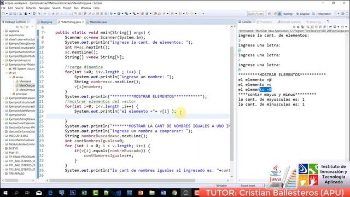
Task: Open the File menu
Action: pos(3,8)
